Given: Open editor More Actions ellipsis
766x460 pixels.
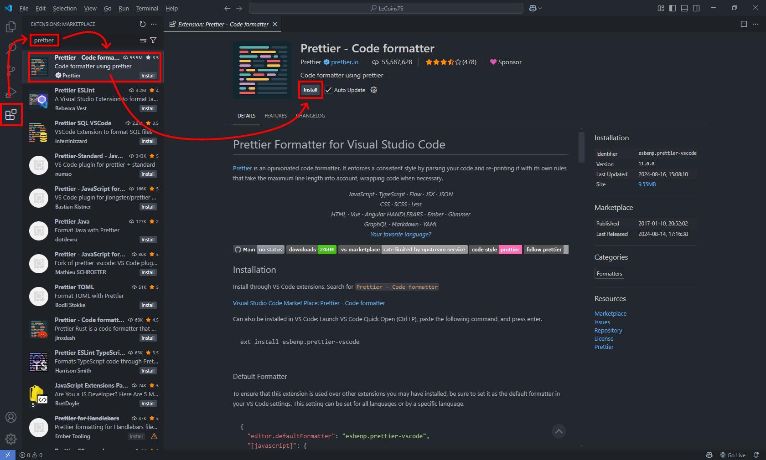Looking at the screenshot, I should click(x=756, y=24).
